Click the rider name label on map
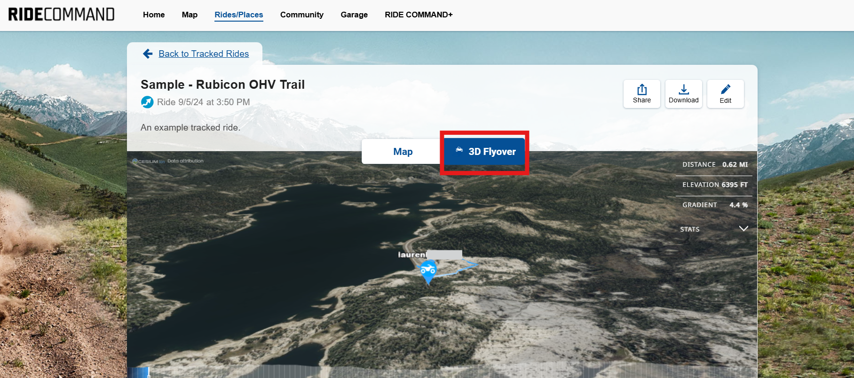This screenshot has height=378, width=854. 430,255
